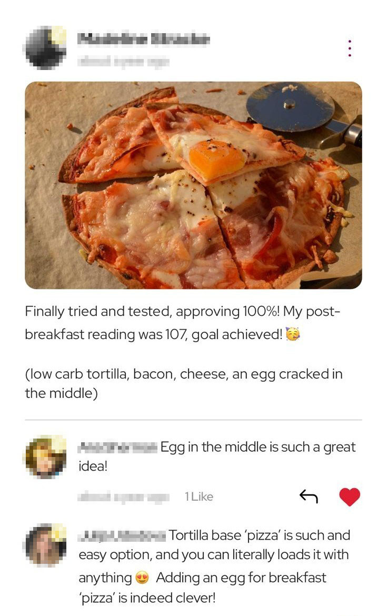This screenshot has width=387, height=616.
Task: Click the post's blurred timestamp under author name
Action: coord(123,61)
